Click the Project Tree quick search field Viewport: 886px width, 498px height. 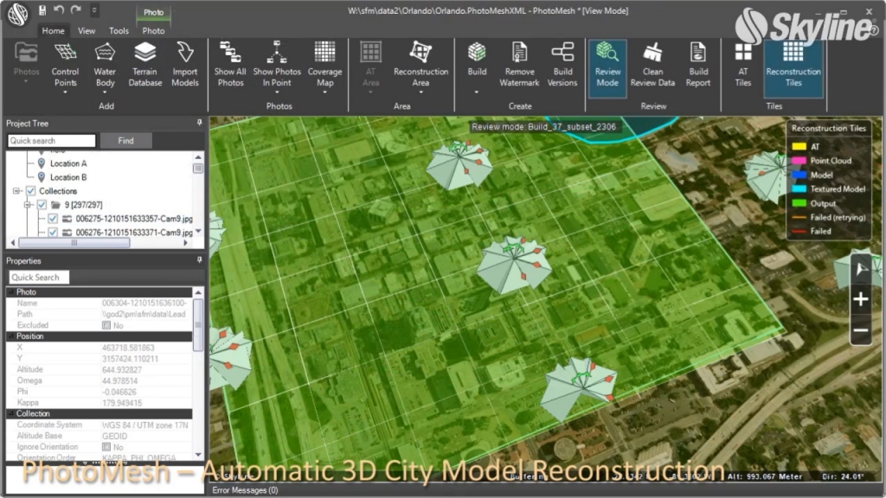[x=51, y=141]
